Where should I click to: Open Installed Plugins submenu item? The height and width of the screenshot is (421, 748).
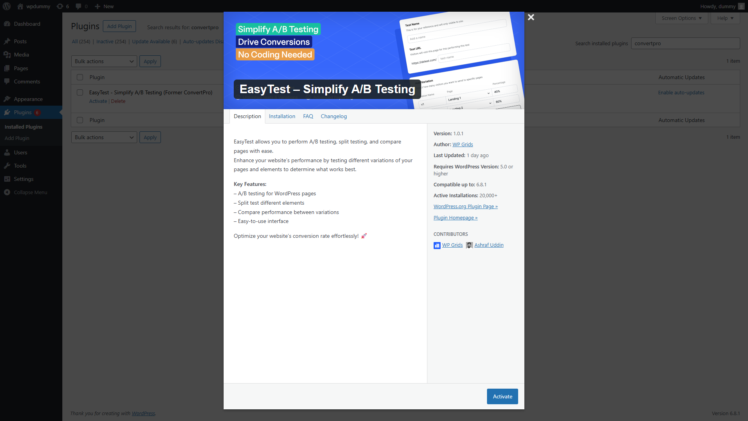coord(23,127)
